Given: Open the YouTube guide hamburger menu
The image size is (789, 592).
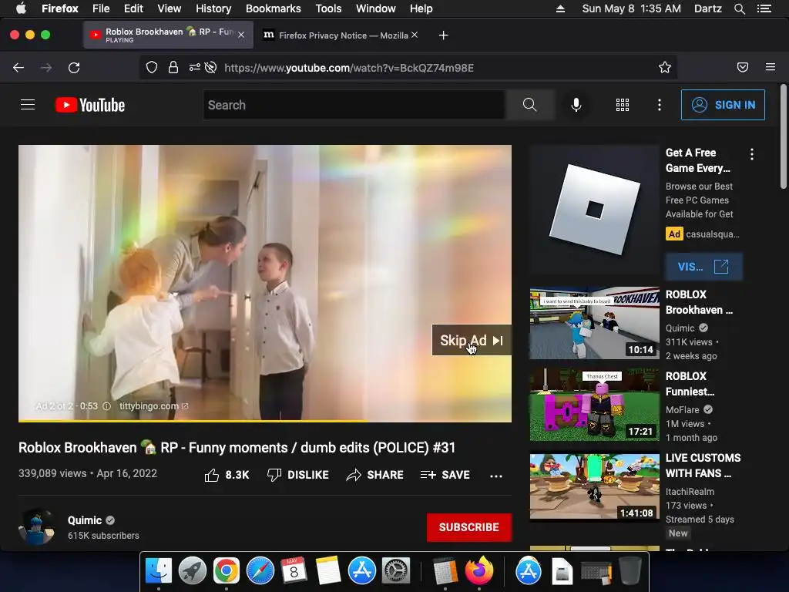Looking at the screenshot, I should [28, 105].
